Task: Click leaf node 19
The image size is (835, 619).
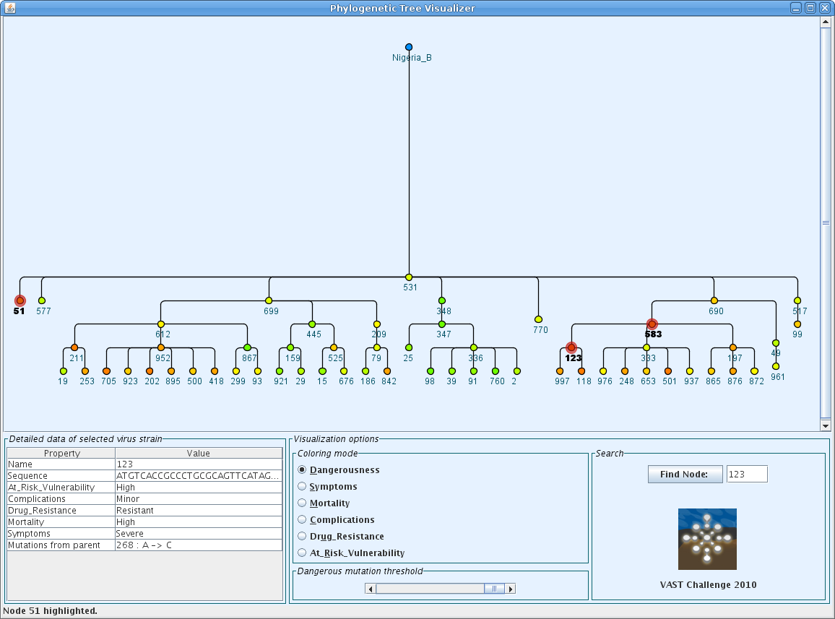Action: (64, 371)
